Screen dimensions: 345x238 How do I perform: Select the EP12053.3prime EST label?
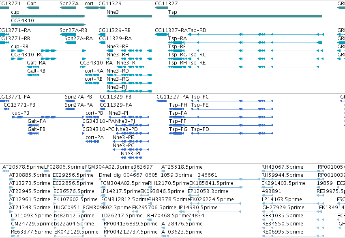(208, 192)
